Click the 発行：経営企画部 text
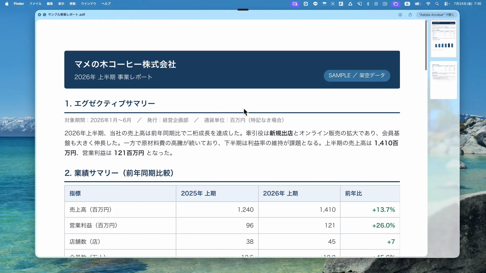This screenshot has width=486, height=273. (x=168, y=120)
